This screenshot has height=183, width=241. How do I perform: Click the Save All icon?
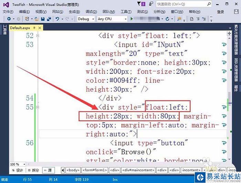pos(49,19)
